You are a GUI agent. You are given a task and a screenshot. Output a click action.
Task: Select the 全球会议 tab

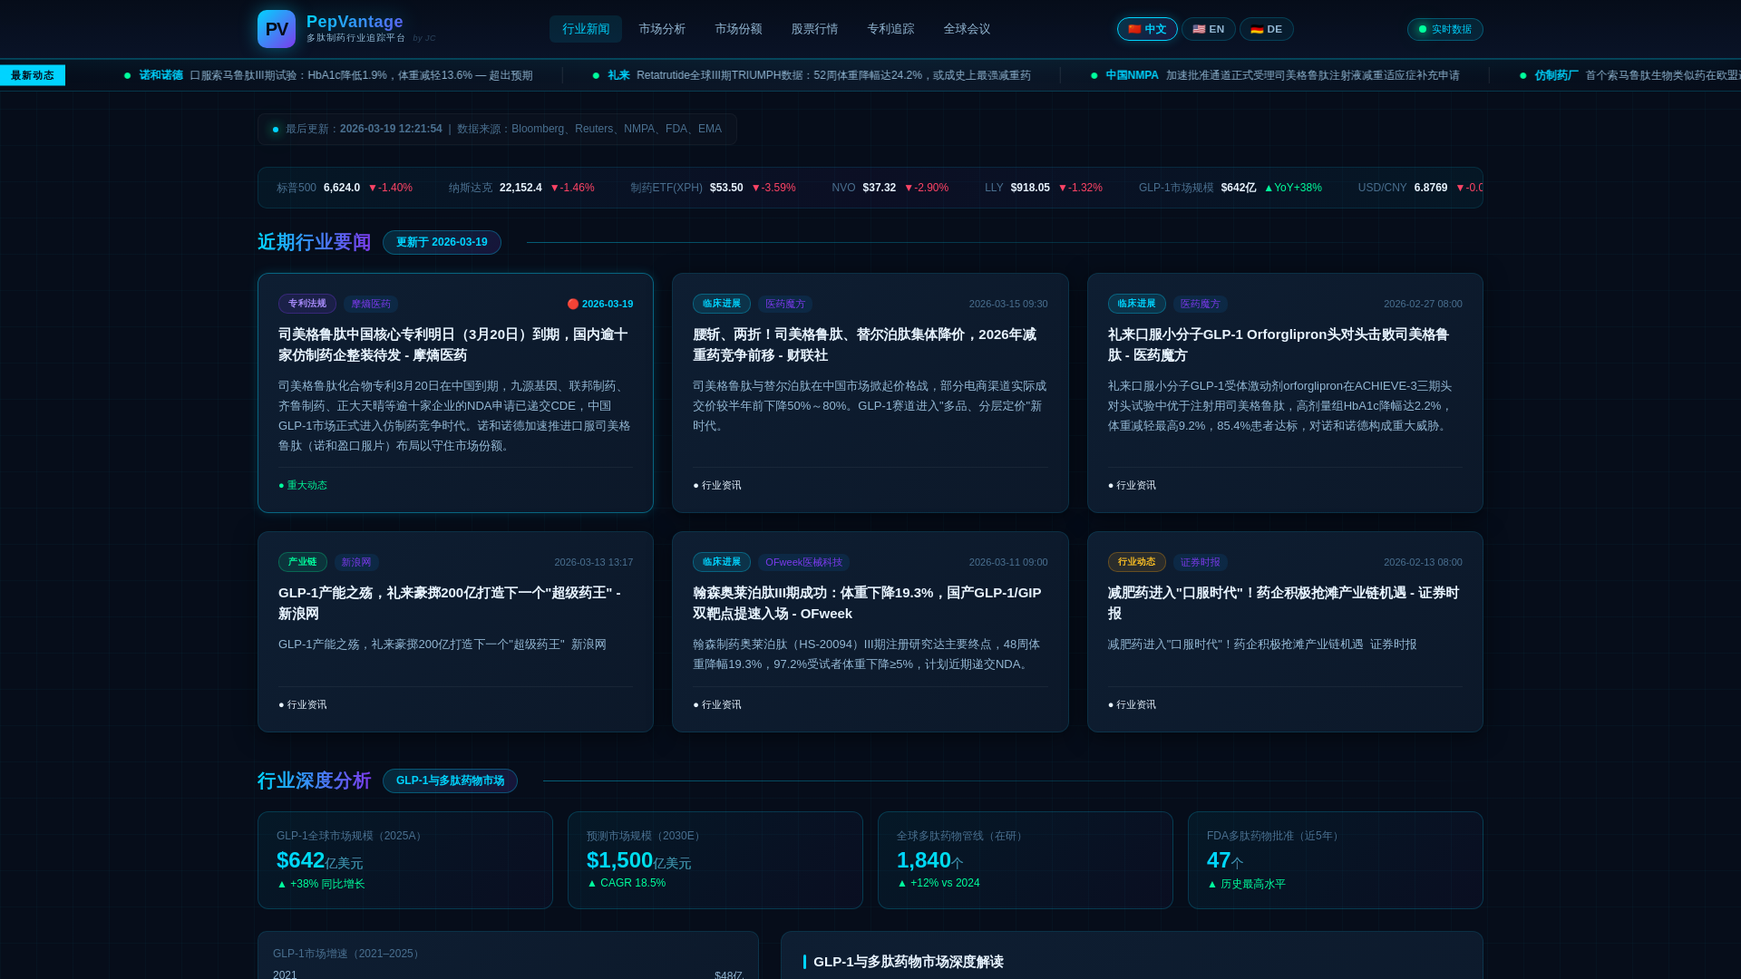pos(967,29)
